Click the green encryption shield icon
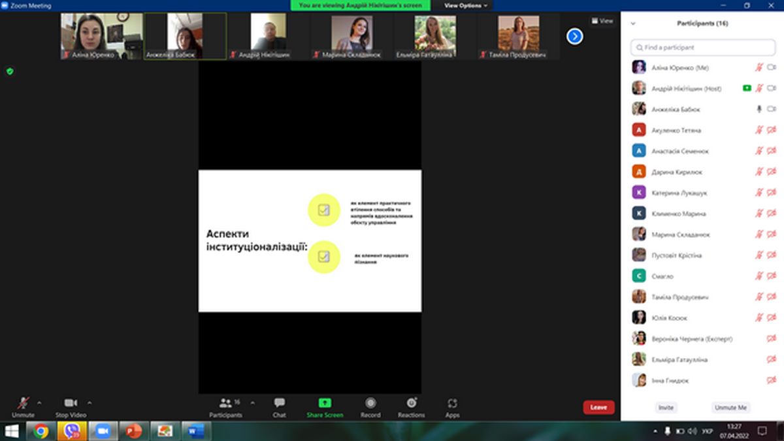This screenshot has width=784, height=441. pyautogui.click(x=10, y=71)
